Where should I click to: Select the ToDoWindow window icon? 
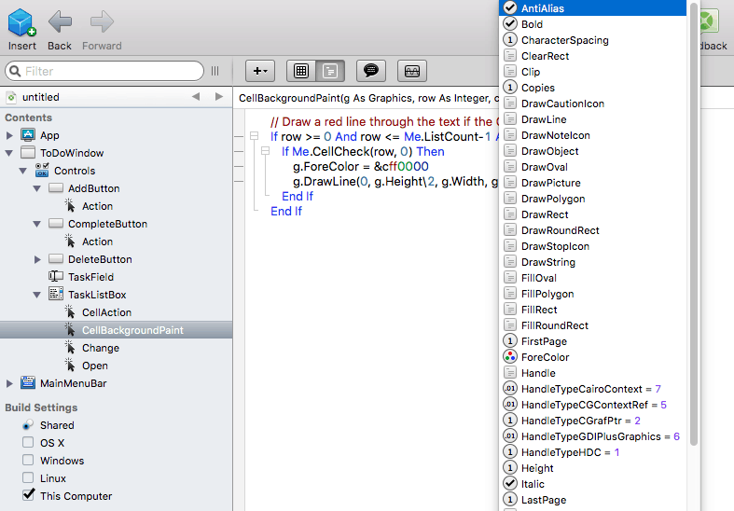pos(28,153)
